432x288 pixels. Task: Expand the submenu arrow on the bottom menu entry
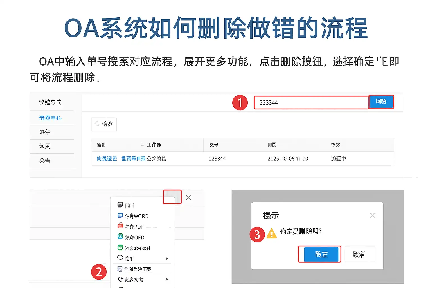click(167, 279)
